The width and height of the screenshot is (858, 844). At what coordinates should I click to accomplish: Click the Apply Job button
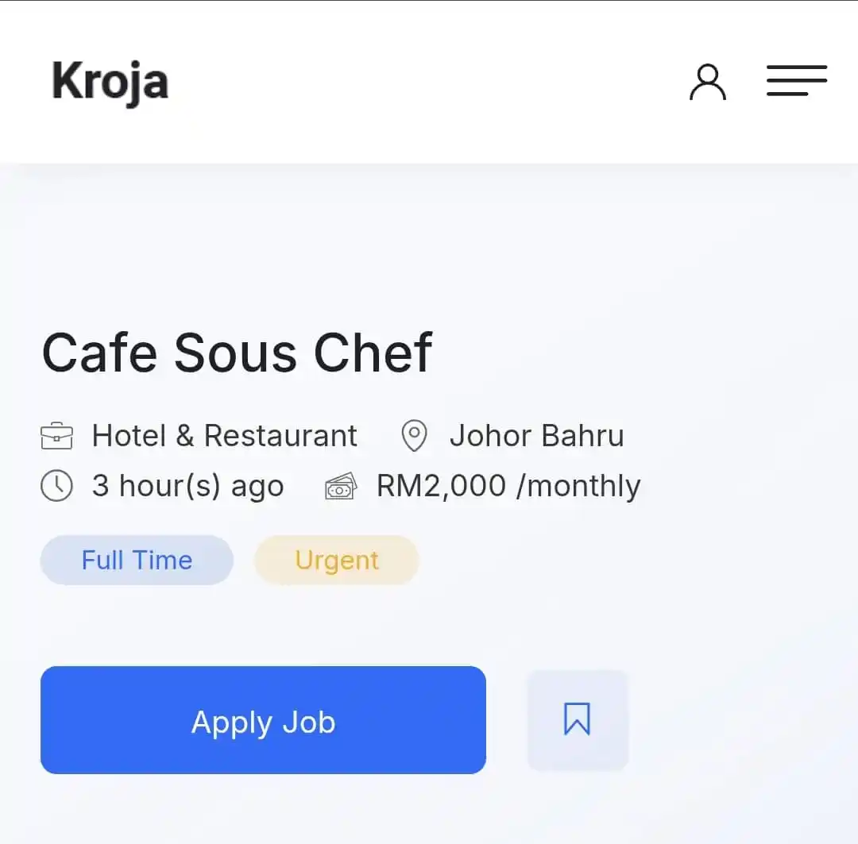pos(263,720)
